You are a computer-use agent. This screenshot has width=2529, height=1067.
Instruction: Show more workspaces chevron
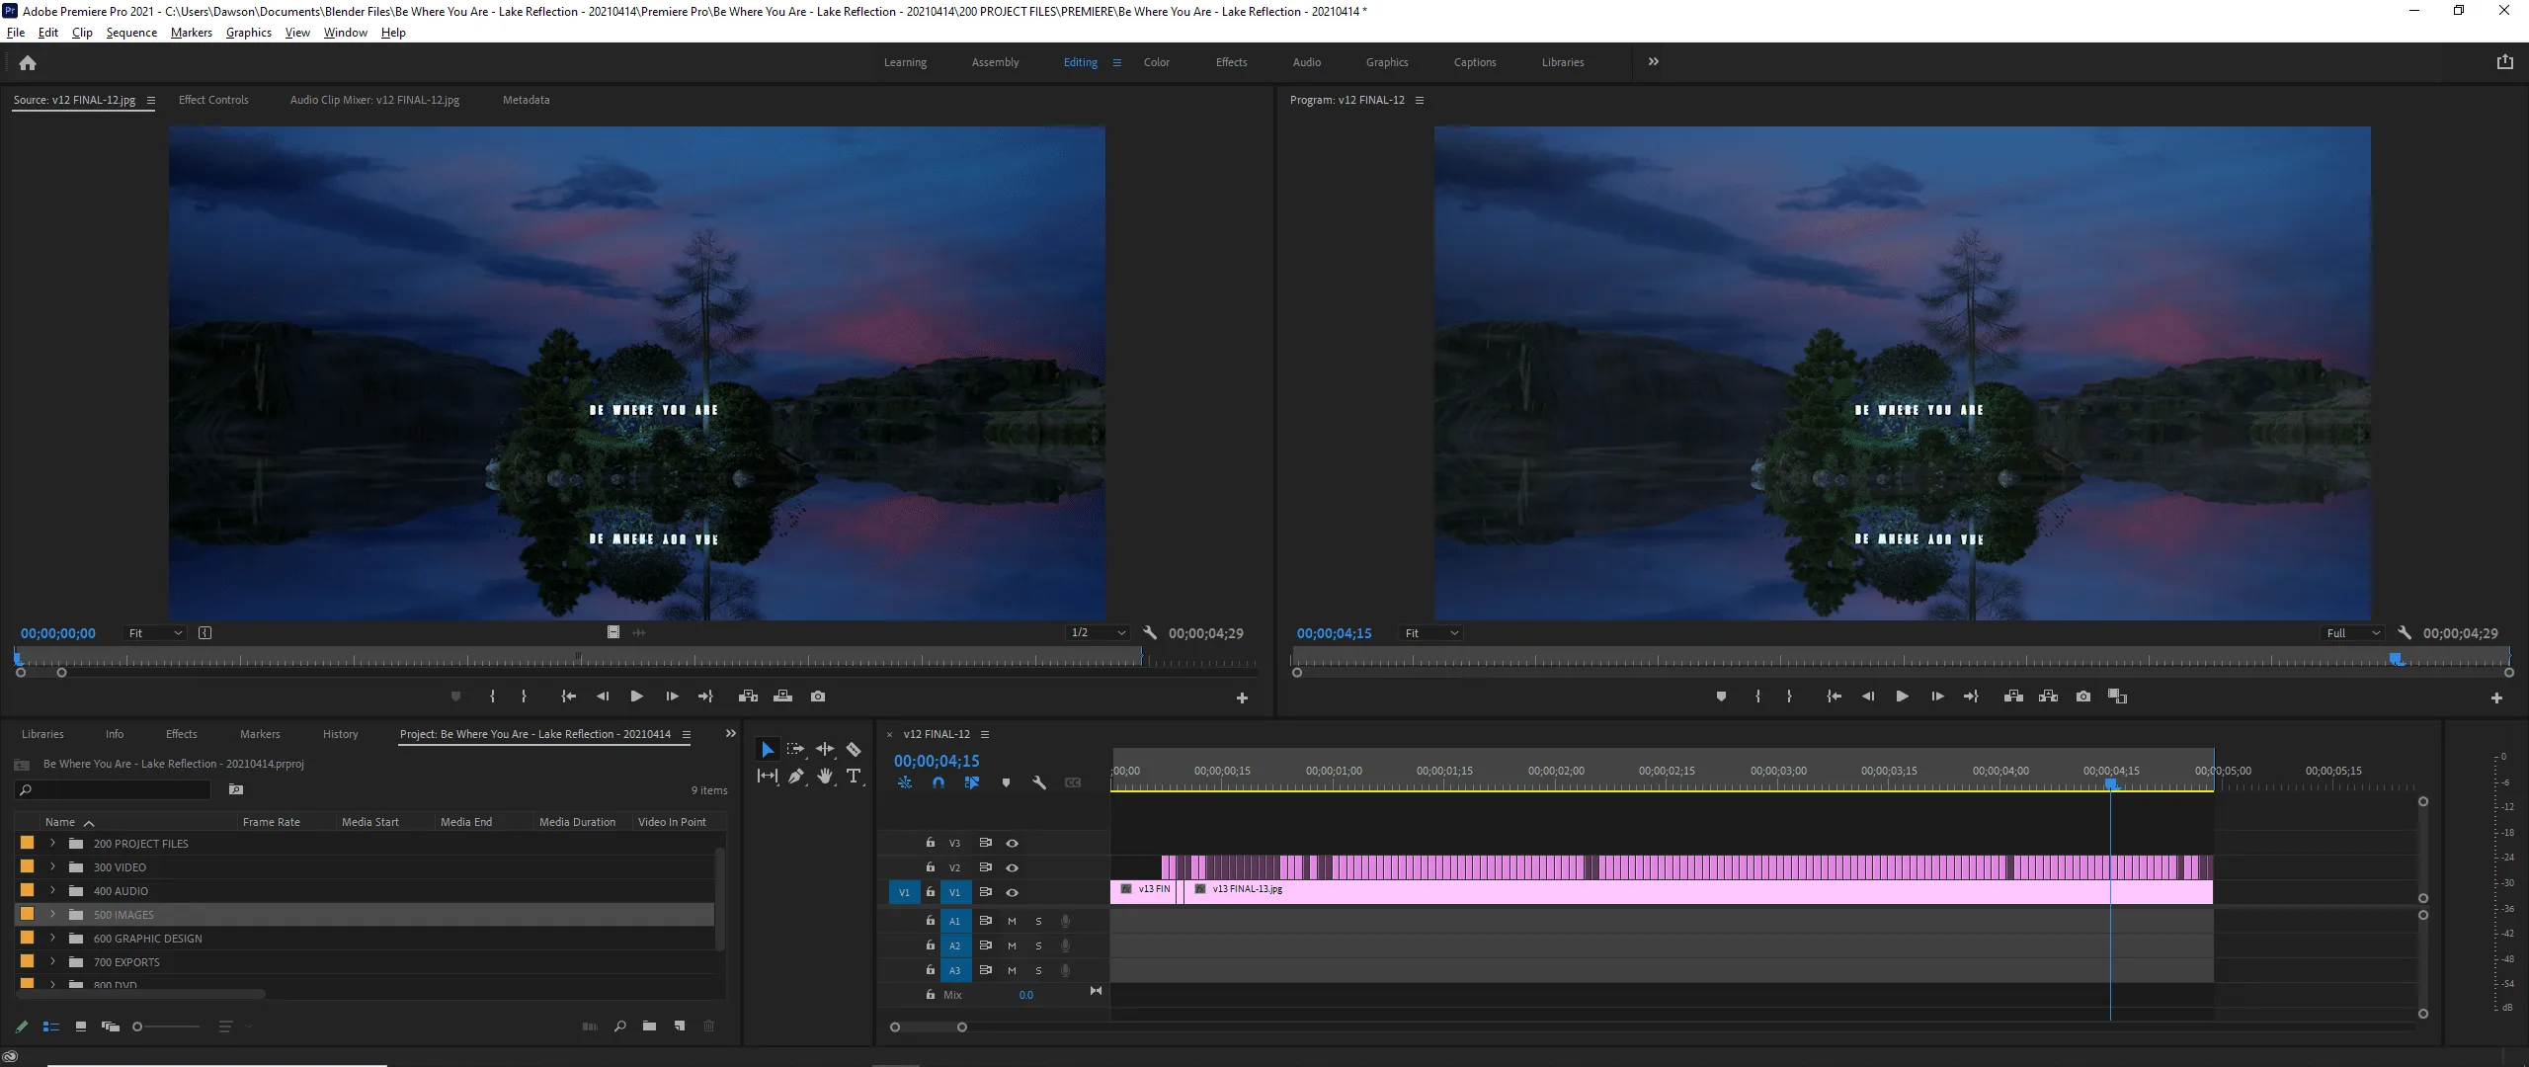coord(1654,61)
